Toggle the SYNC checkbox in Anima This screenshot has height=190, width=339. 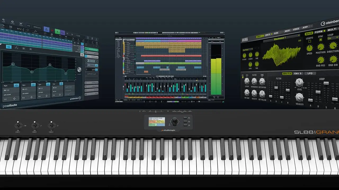(320, 40)
